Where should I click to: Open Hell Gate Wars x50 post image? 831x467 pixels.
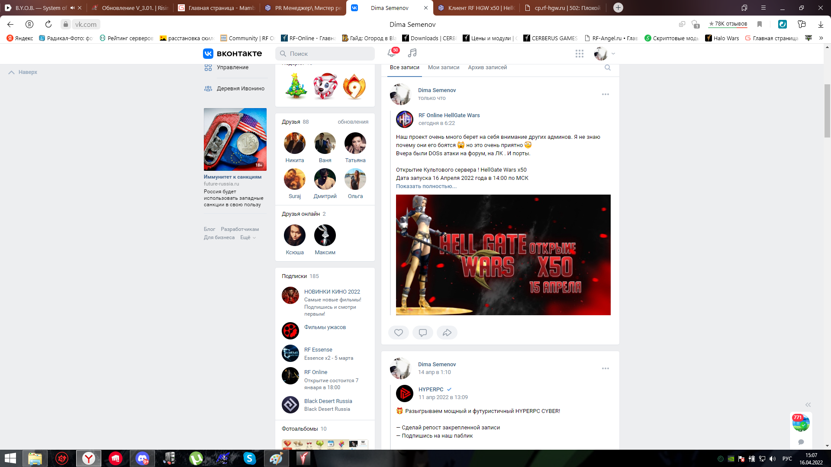click(x=503, y=255)
